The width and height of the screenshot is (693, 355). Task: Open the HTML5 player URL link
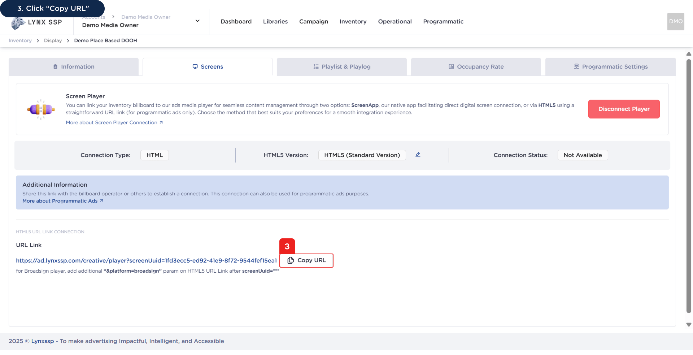(x=146, y=261)
